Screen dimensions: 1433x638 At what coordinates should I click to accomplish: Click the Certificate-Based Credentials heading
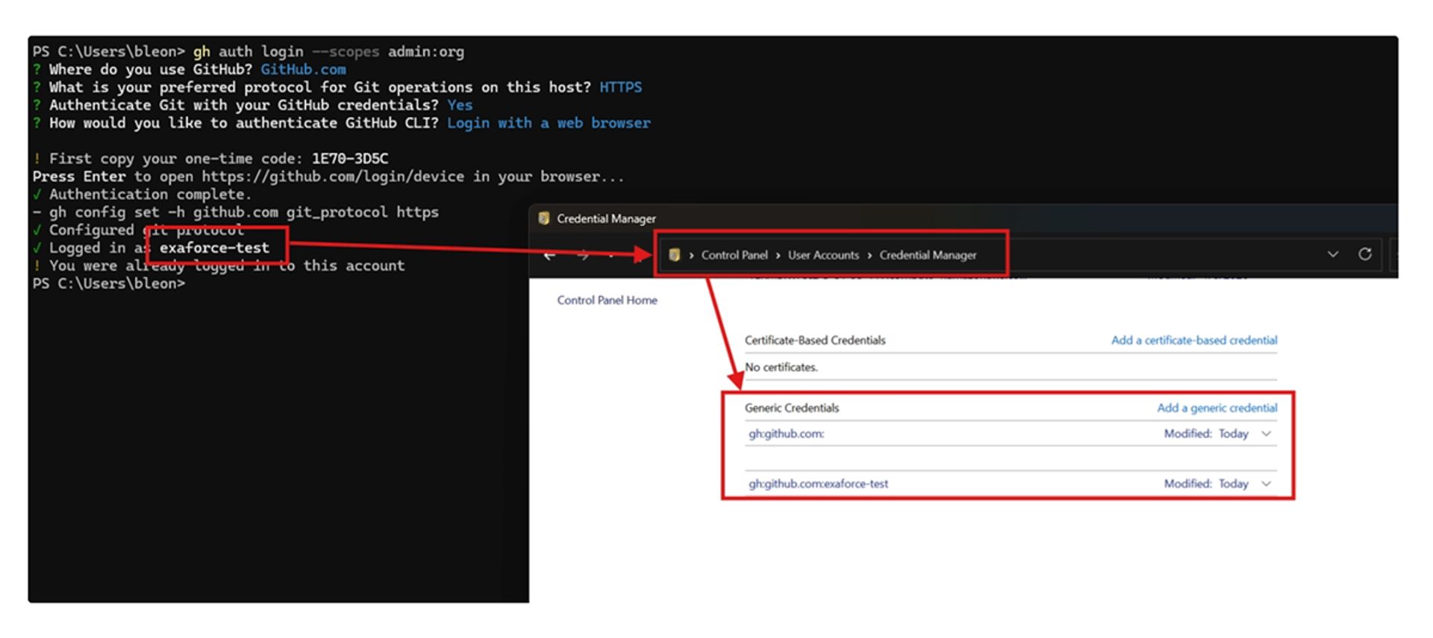pos(815,341)
